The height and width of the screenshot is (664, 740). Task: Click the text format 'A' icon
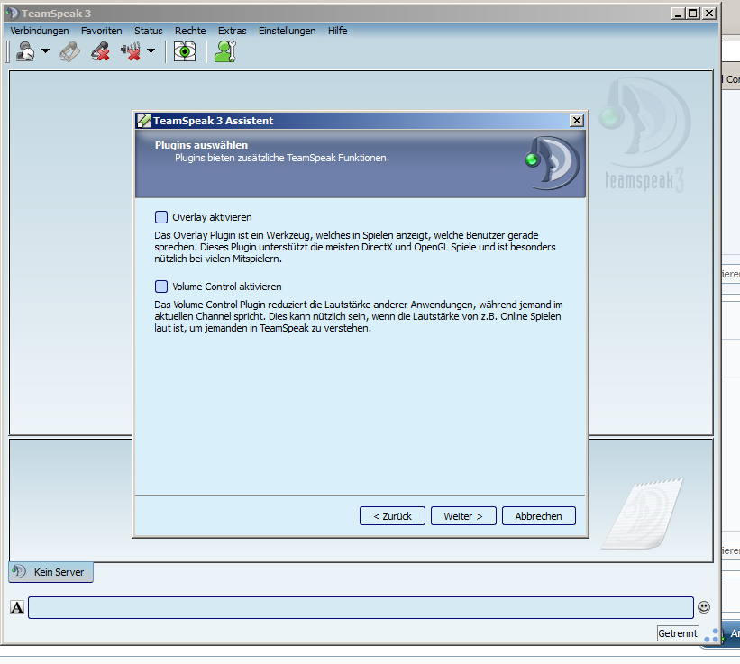point(17,607)
